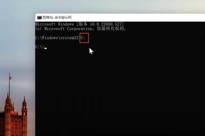Image resolution: width=205 pixels, height=136 pixels.
Task: Click the 管理员: 命令提示符 window title
Action: 57,17
